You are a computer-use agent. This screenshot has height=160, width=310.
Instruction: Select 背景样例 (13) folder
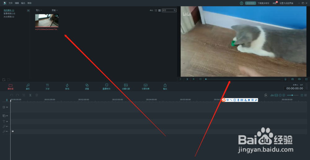click(x=9, y=14)
